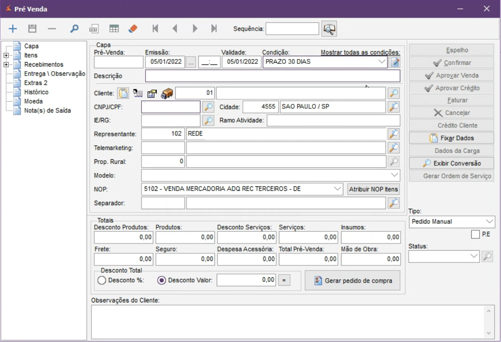501x342 pixels.
Task: Click the save diskette toolbar icon
Action: pyautogui.click(x=32, y=29)
